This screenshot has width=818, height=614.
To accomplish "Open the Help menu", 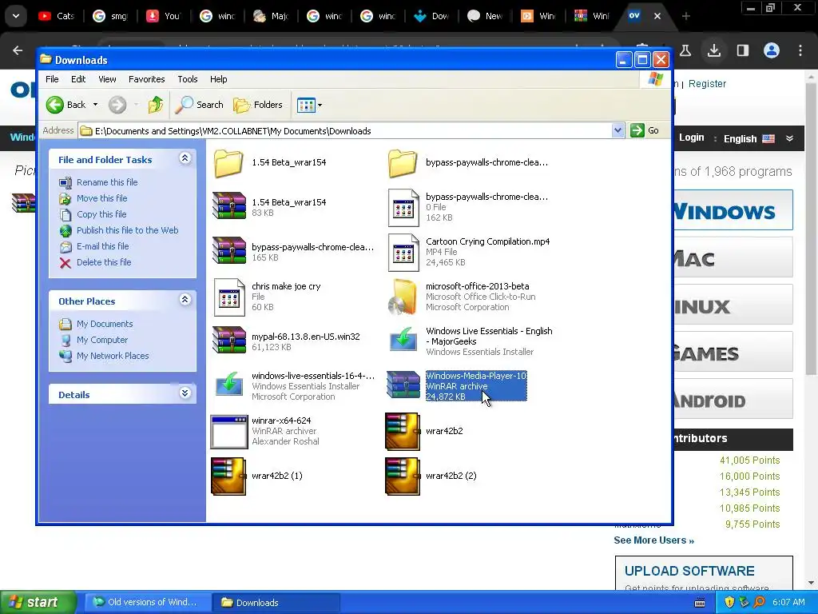I will 219,79.
